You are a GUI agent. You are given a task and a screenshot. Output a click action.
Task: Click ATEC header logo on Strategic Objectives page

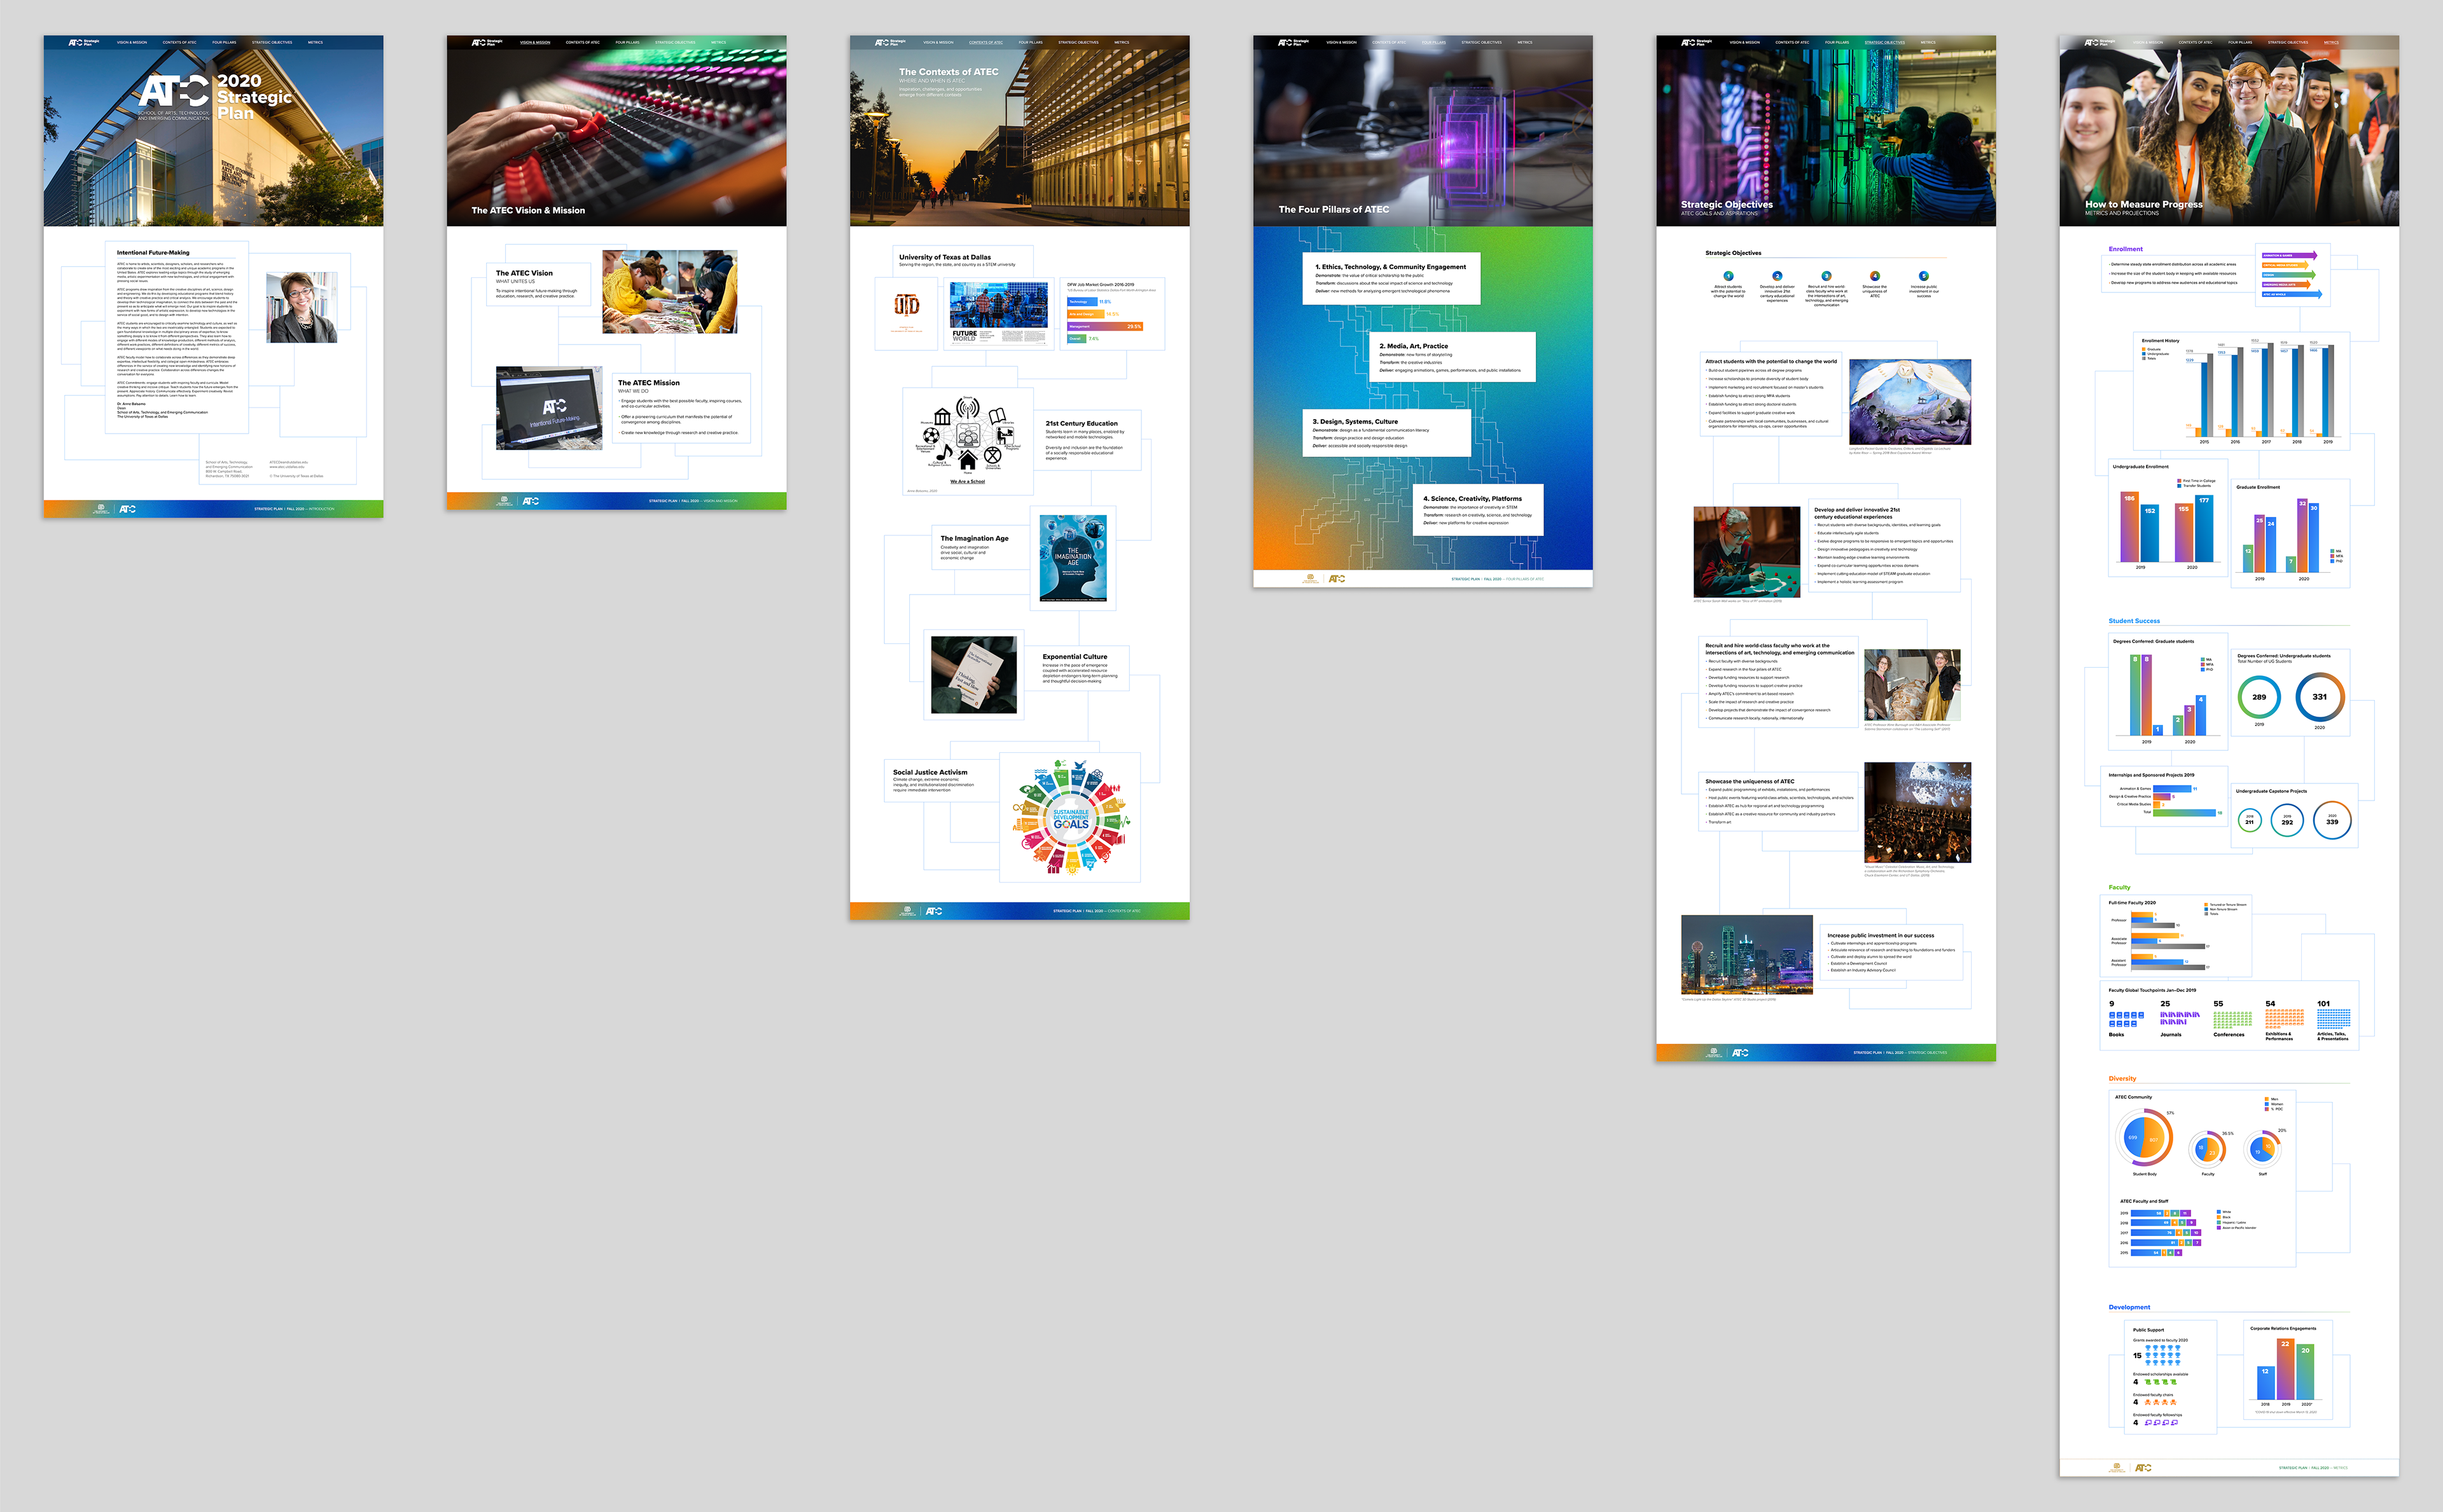coord(1697,42)
